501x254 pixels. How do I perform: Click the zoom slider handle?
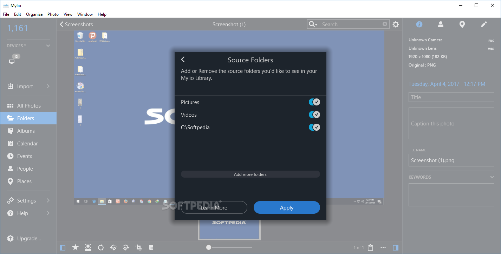pyautogui.click(x=209, y=247)
